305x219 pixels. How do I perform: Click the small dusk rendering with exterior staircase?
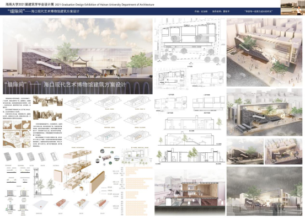(x=245, y=151)
